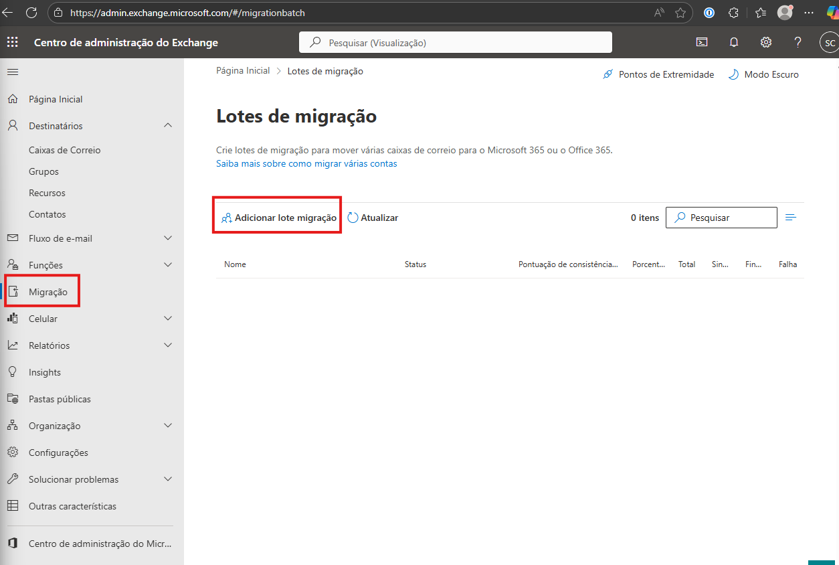Open browser favorites list icon
The image size is (839, 565).
761,12
